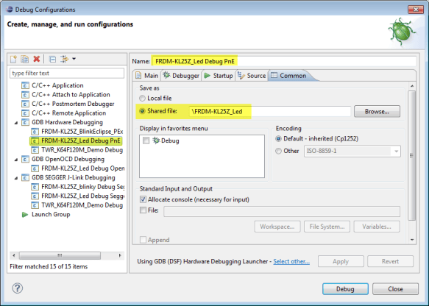Click the File System... button
This screenshot has height=306, width=429.
point(327,227)
